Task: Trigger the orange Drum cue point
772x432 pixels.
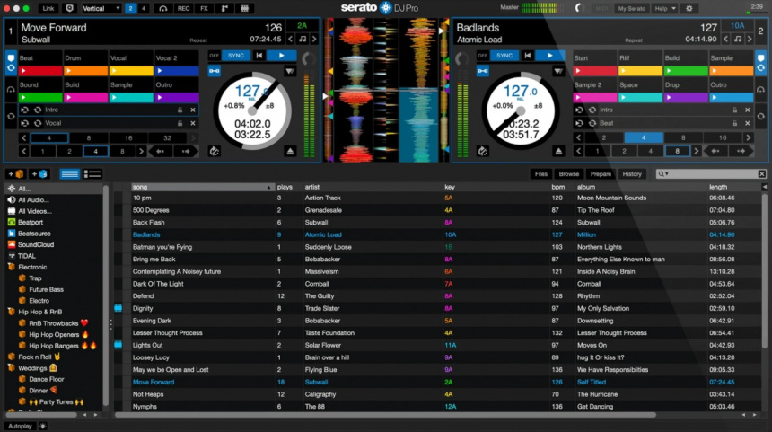Action: pos(86,71)
